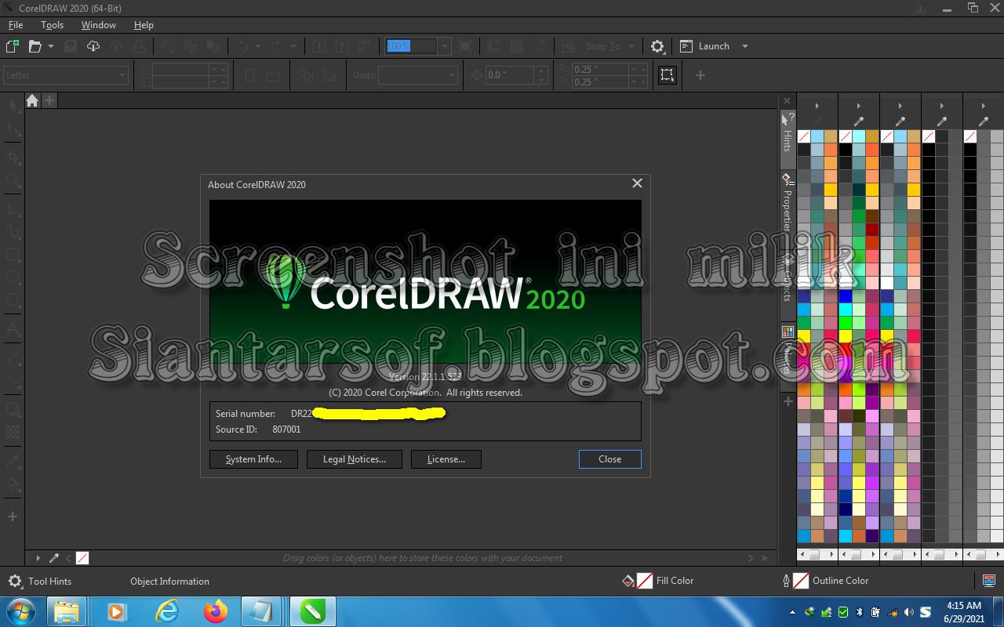Open the fifth color palette flyout arrow
Viewport: 1004px width, 627px height.
984,106
